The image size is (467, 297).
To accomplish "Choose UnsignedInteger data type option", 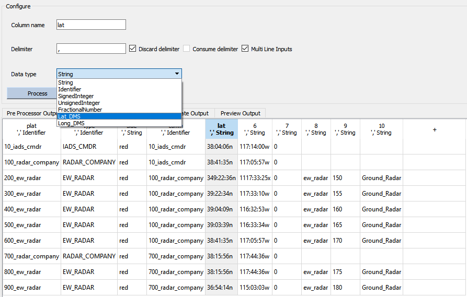I will click(x=119, y=103).
